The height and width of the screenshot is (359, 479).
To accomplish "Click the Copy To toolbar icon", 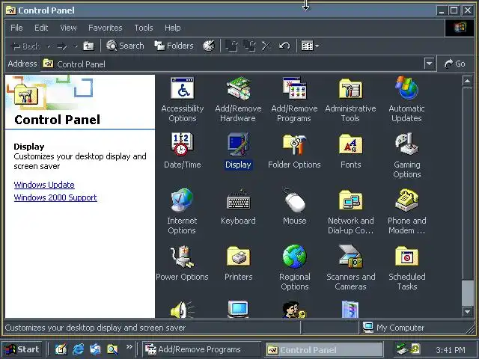I will pyautogui.click(x=249, y=46).
